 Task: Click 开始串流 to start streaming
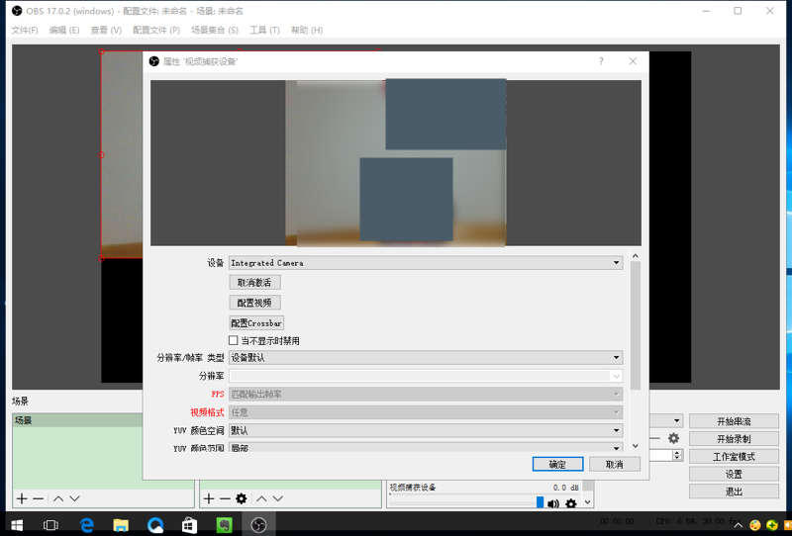click(x=734, y=421)
